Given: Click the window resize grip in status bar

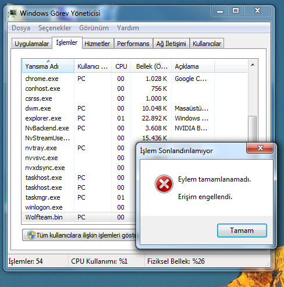Looking at the screenshot, I should click(268, 264).
